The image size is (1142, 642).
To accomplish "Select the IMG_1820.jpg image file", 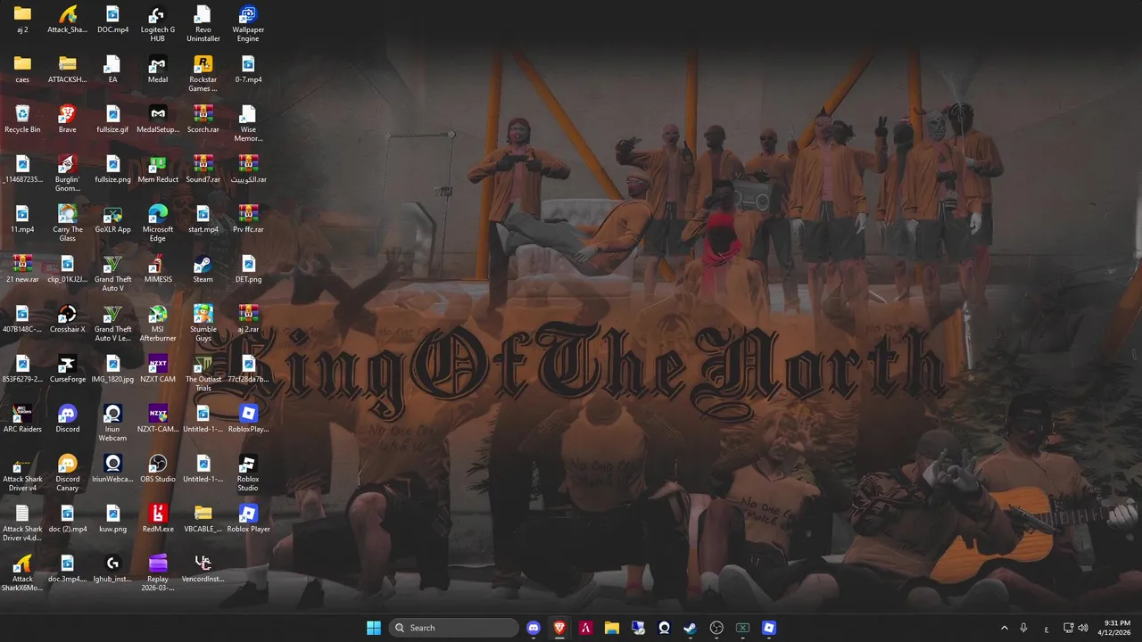I will pos(112,369).
